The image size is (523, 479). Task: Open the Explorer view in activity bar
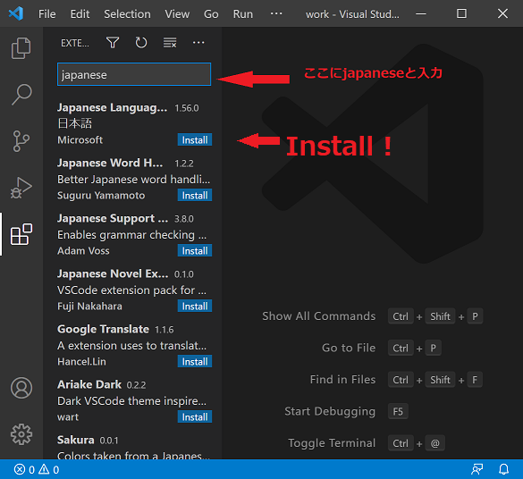tap(21, 48)
